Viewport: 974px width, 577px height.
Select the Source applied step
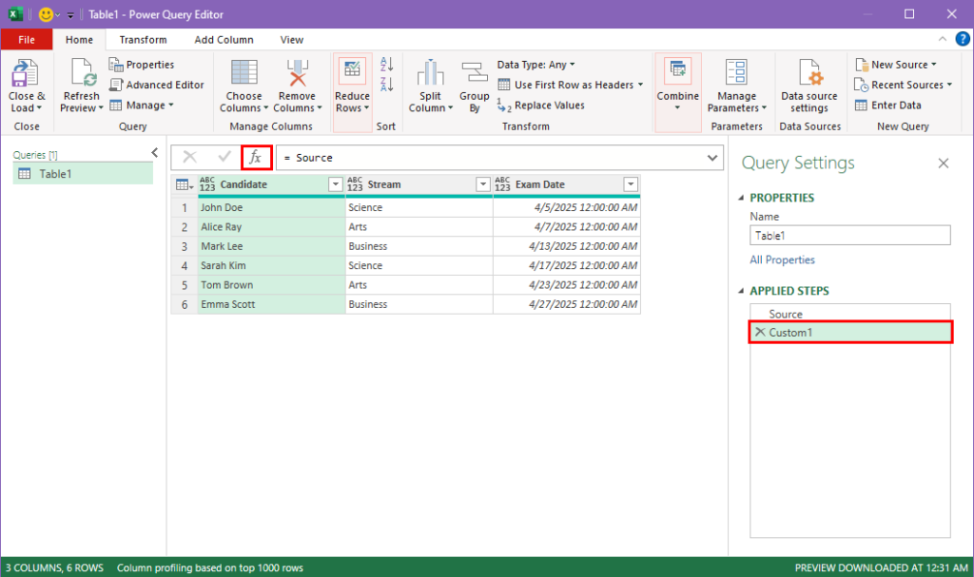click(849, 315)
